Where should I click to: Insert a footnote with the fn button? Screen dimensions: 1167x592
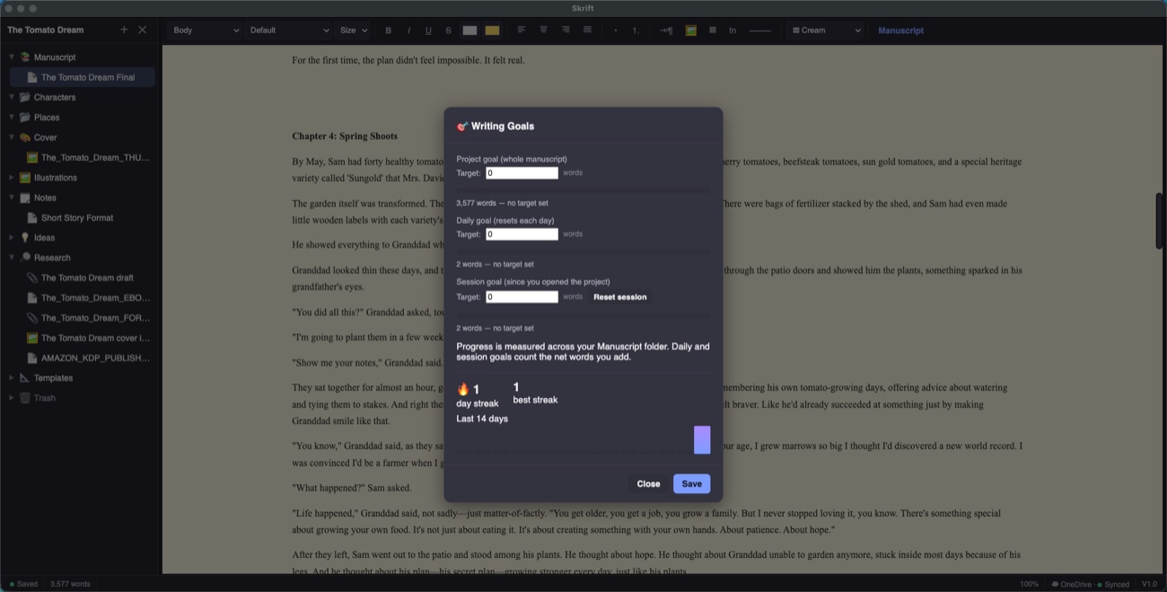733,31
